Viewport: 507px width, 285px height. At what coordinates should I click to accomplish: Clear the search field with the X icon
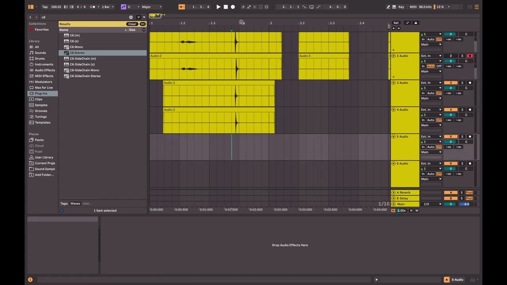point(131,17)
